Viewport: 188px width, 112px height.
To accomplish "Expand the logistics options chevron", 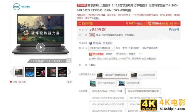I will 140,54.
